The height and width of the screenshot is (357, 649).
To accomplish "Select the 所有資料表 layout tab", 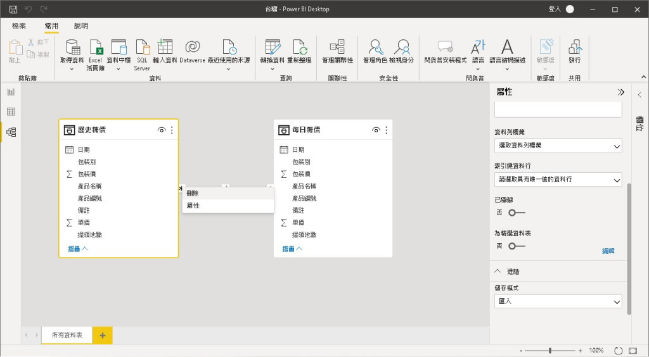I will (67, 335).
